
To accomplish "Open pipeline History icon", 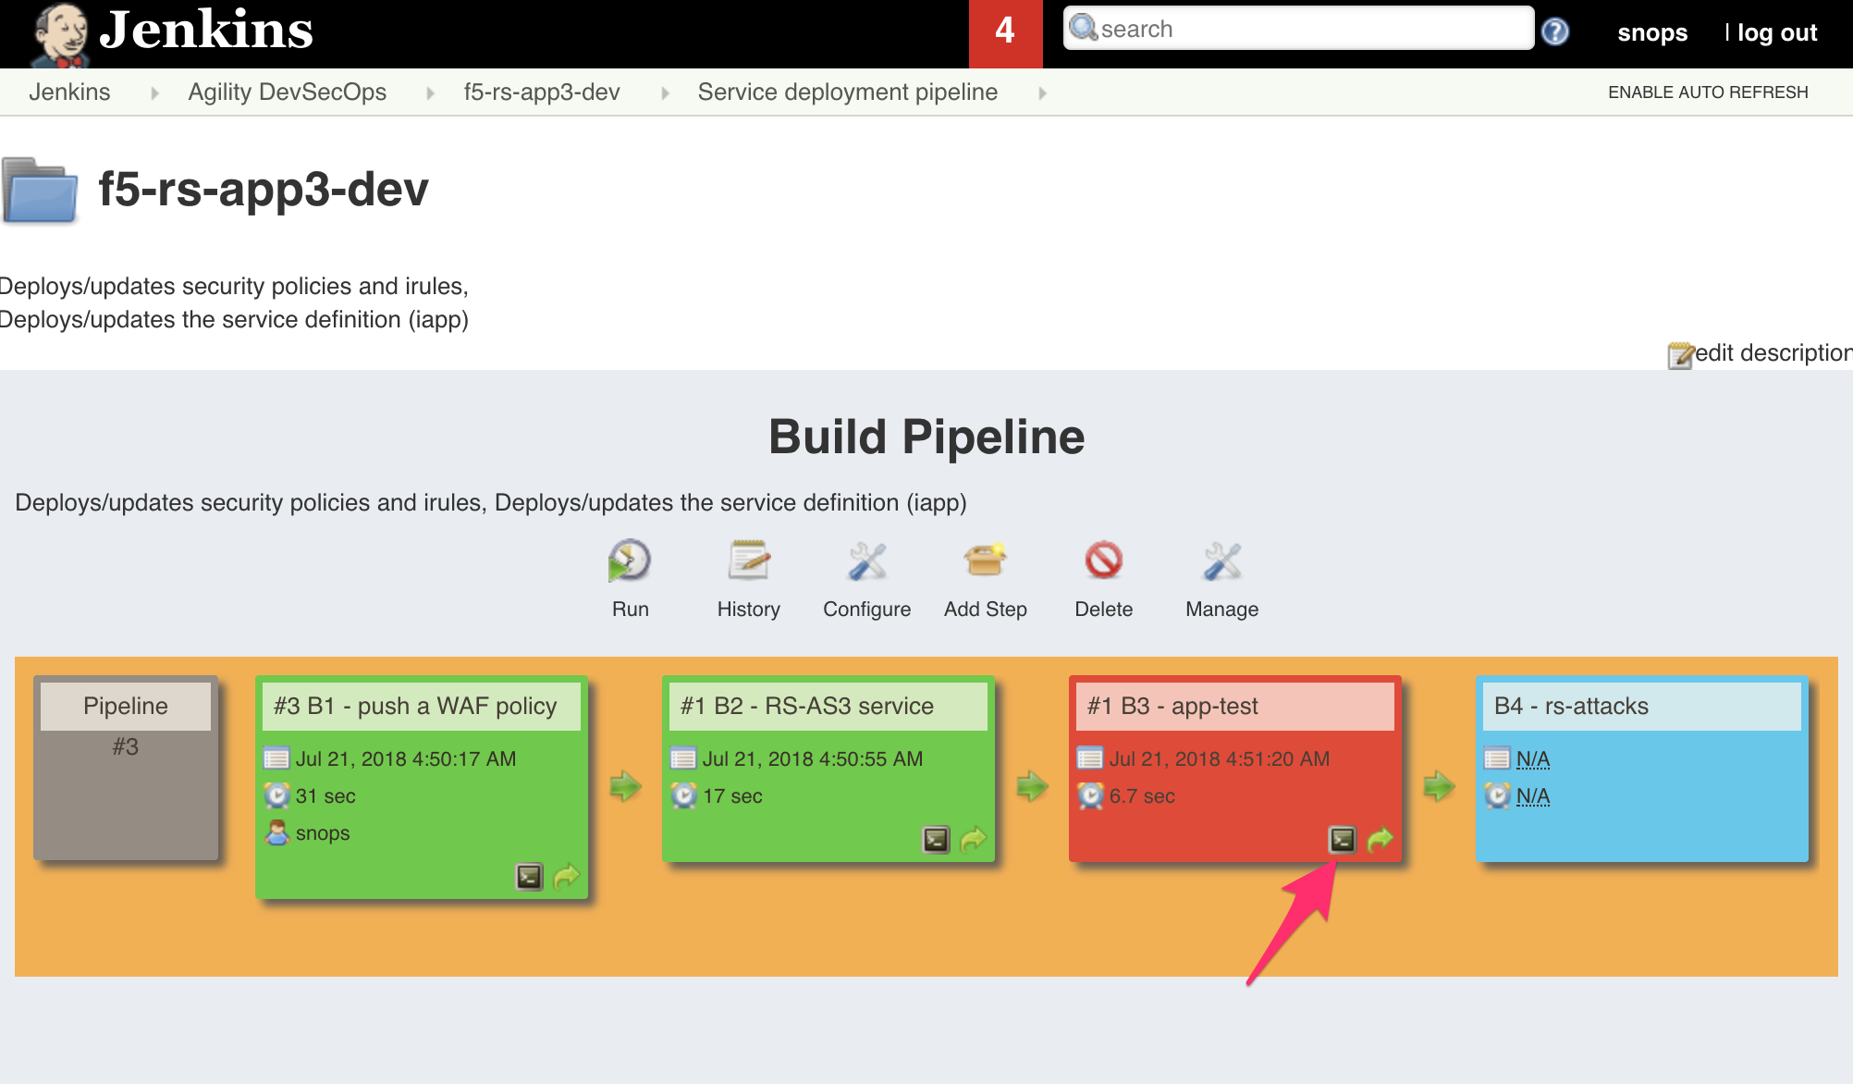I will click(748, 560).
